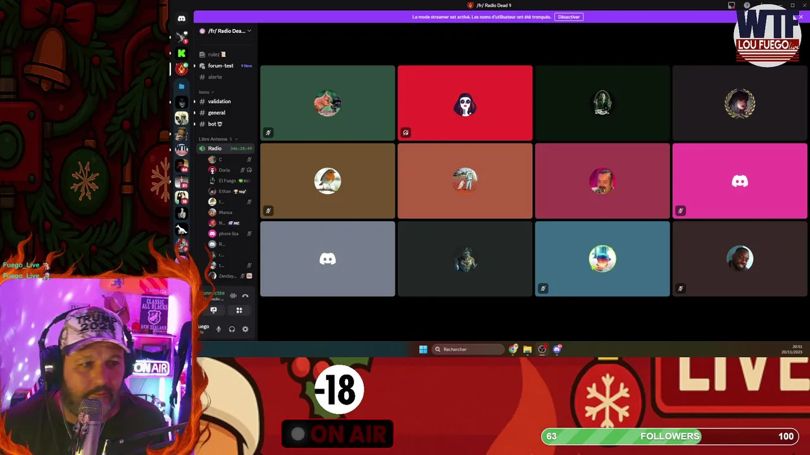The width and height of the screenshot is (810, 455).
Task: Click the green tile with squirrel avatar
Action: [x=328, y=103]
